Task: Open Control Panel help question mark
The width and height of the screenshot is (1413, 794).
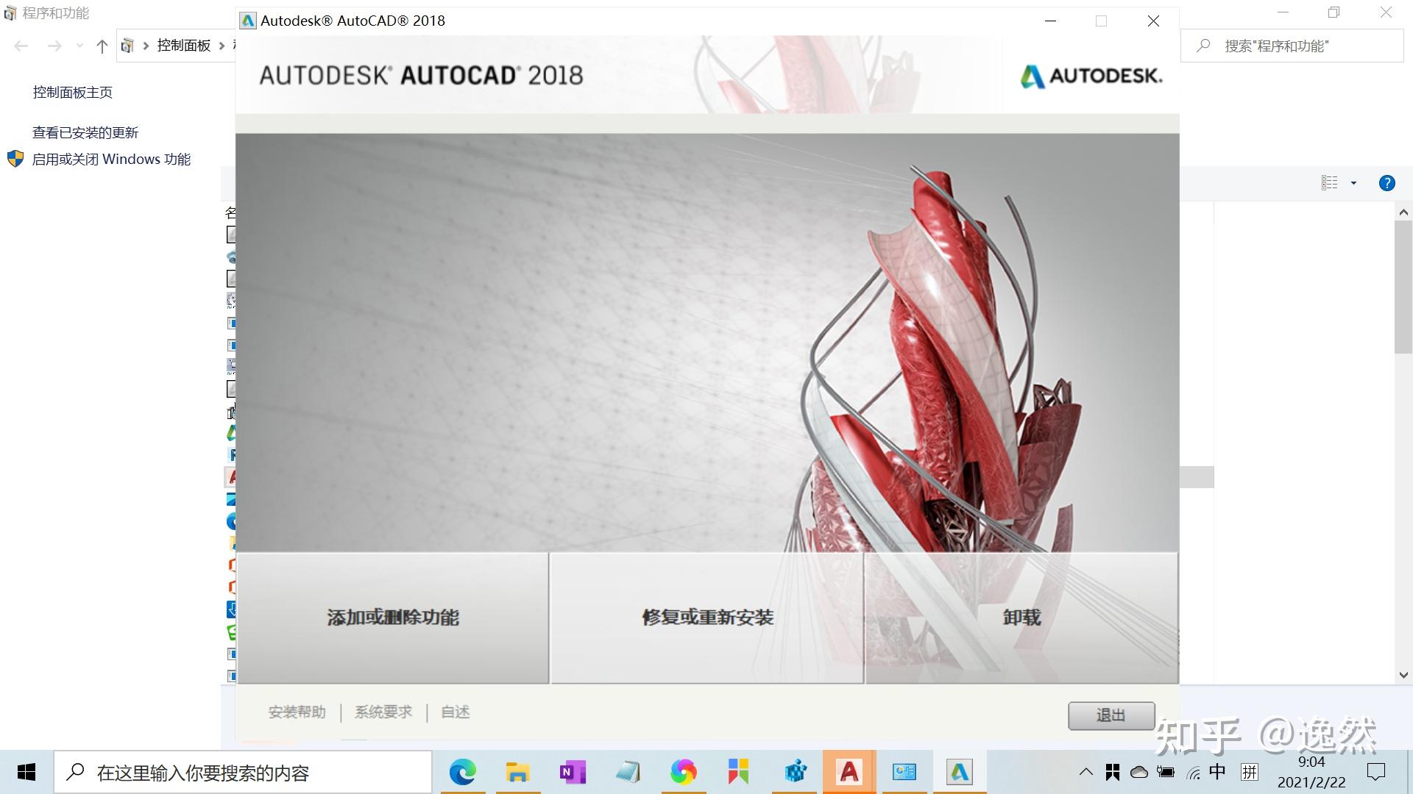Action: point(1387,183)
